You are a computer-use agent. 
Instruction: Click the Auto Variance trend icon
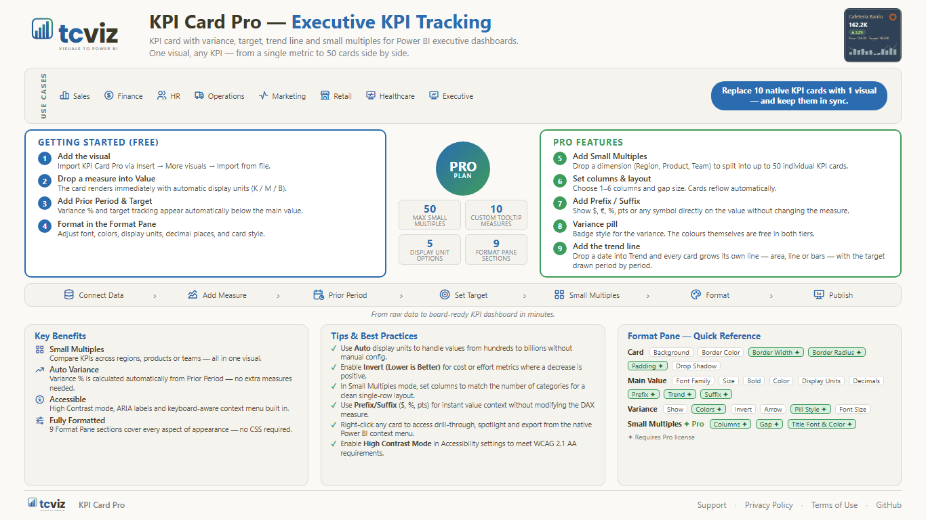pyautogui.click(x=40, y=370)
